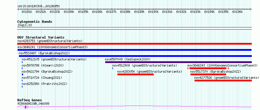Click the 60190k ruler label

(x=153, y=12)
